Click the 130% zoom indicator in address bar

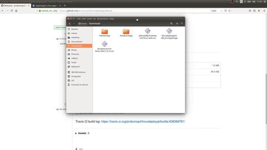214,11
